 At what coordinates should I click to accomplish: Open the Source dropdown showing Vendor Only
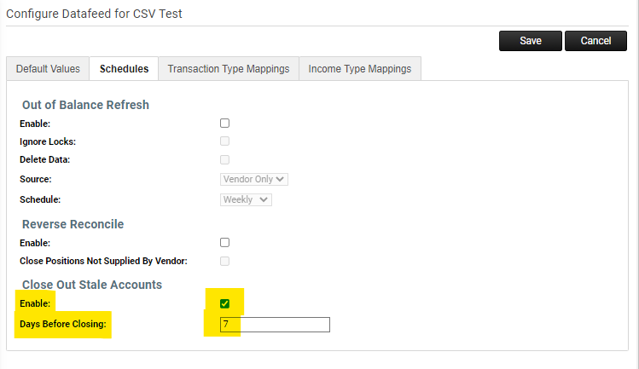254,179
